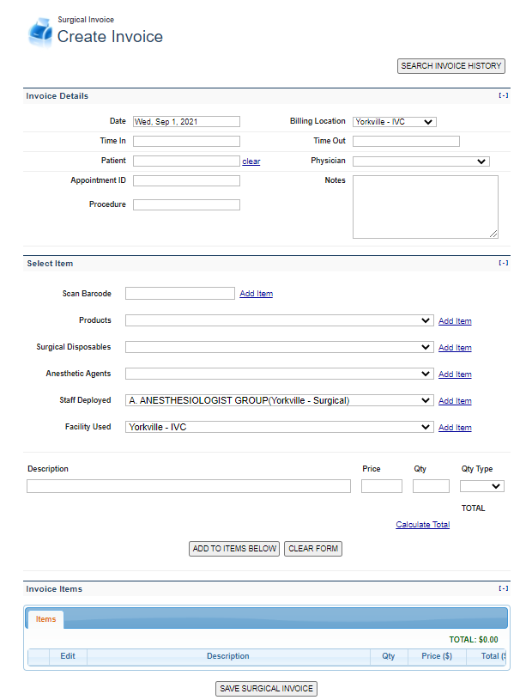Image resolution: width=520 pixels, height=700 pixels.
Task: Open the Physician dropdown
Action: pos(420,161)
